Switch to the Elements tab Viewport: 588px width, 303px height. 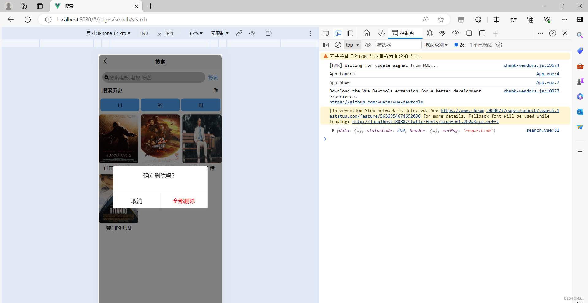click(381, 33)
